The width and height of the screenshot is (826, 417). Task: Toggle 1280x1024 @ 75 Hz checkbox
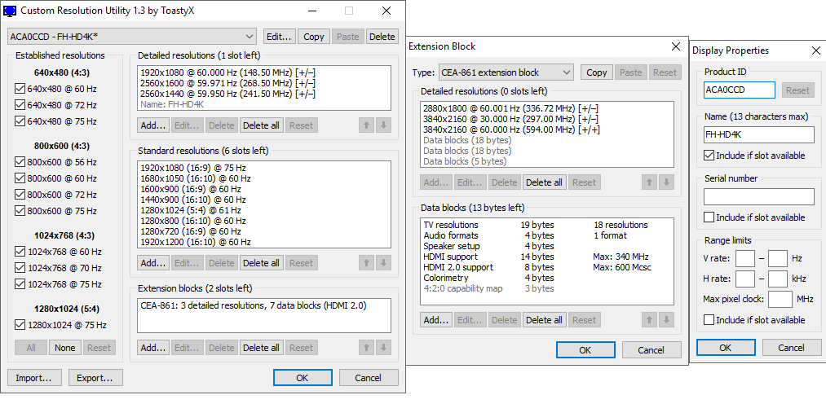[20, 325]
